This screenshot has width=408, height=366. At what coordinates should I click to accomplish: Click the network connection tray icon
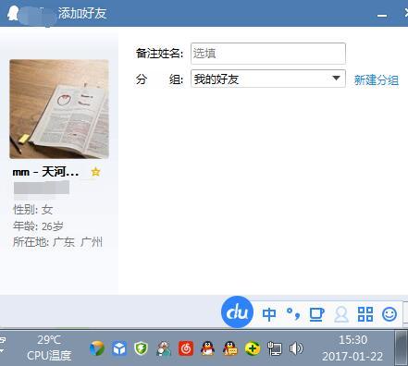click(275, 348)
